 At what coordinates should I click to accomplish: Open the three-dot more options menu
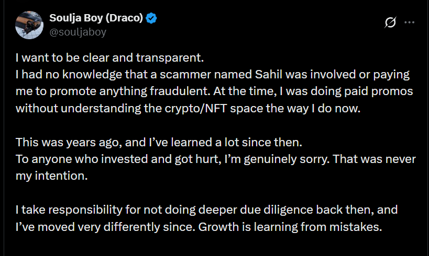410,22
